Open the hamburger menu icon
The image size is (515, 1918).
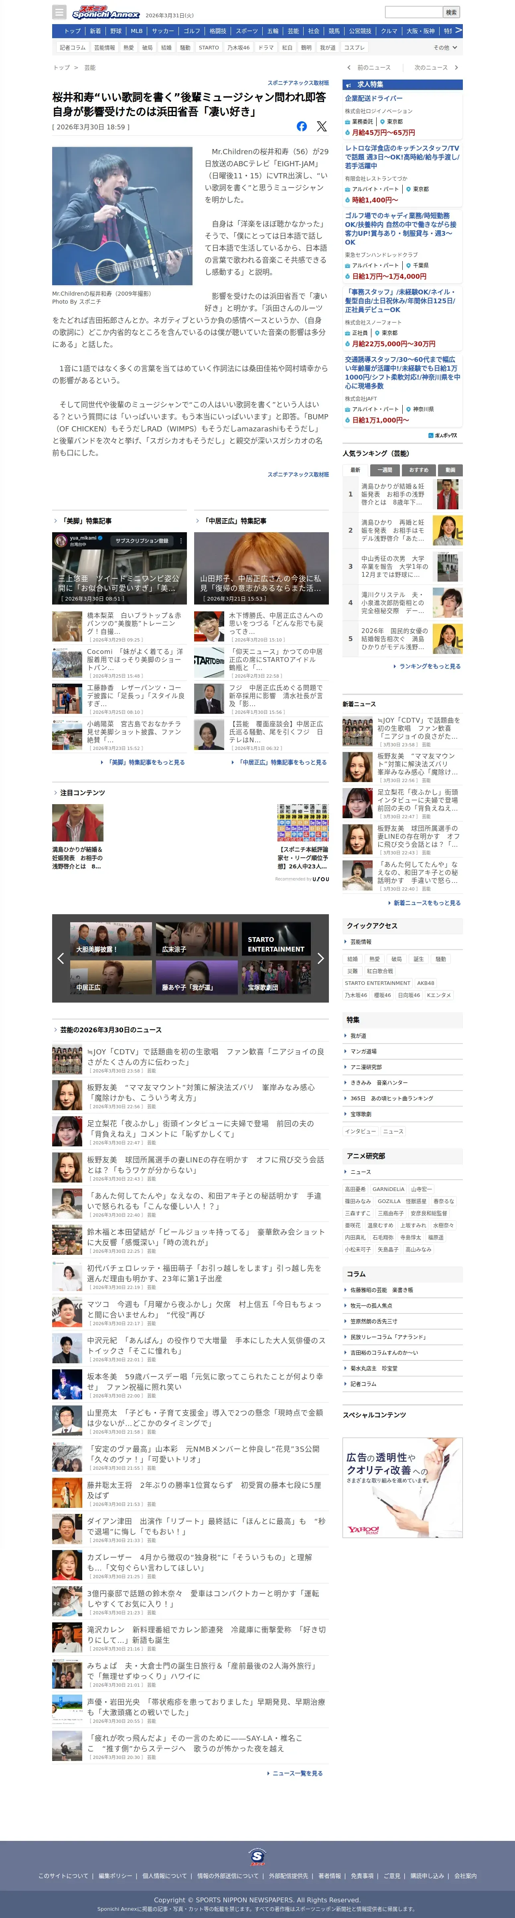(x=59, y=12)
